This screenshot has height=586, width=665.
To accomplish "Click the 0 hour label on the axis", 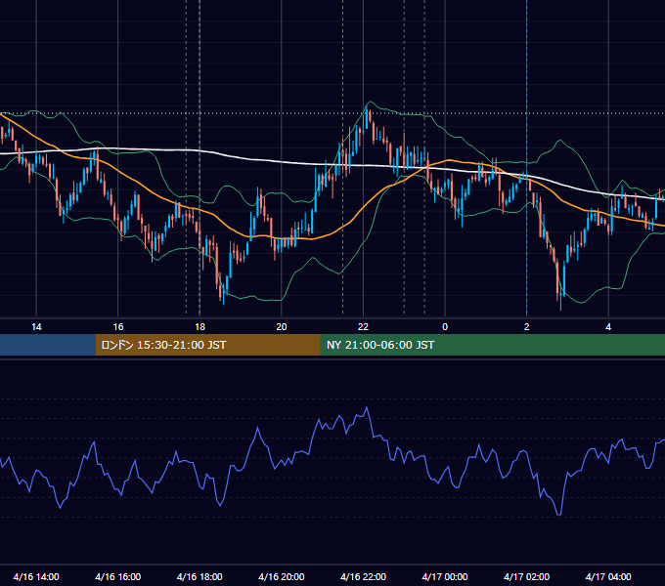I will point(445,327).
